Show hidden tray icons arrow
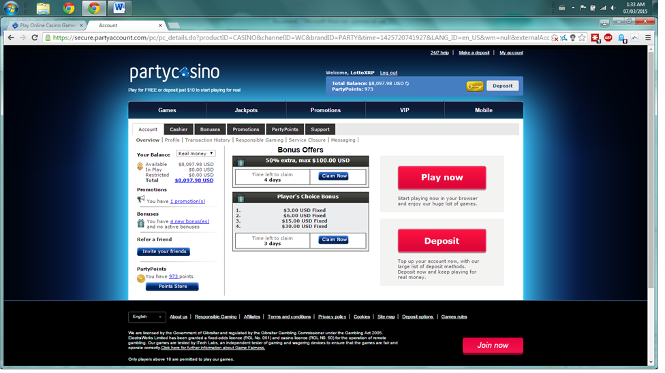665x373 pixels. [573, 7]
